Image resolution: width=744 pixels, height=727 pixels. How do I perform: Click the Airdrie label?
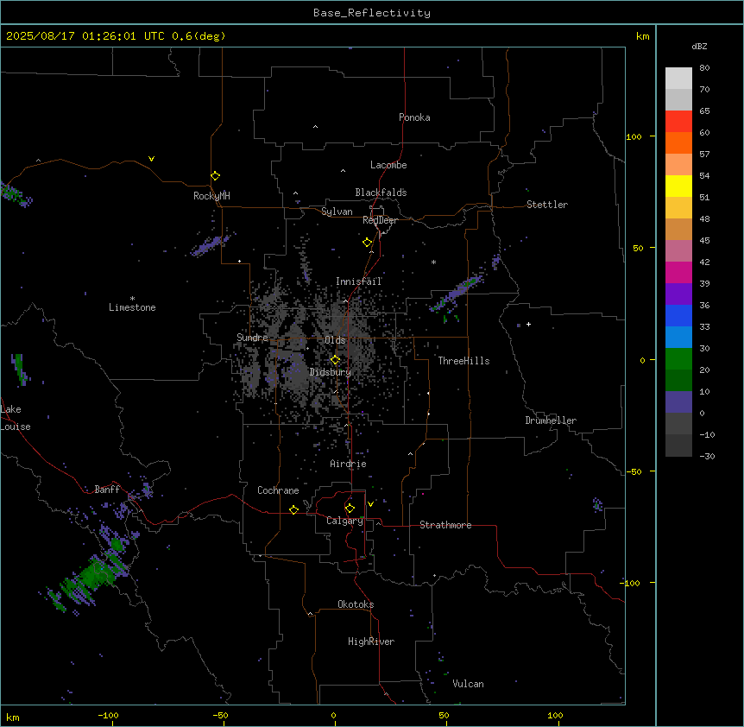click(x=349, y=464)
